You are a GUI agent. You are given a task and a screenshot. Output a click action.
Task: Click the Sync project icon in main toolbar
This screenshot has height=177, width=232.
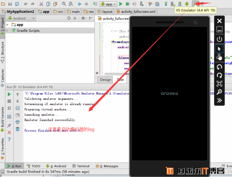pos(17,4)
